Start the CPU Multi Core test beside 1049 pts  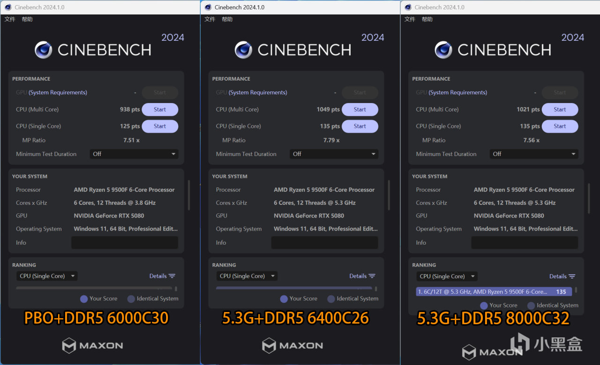click(x=360, y=110)
